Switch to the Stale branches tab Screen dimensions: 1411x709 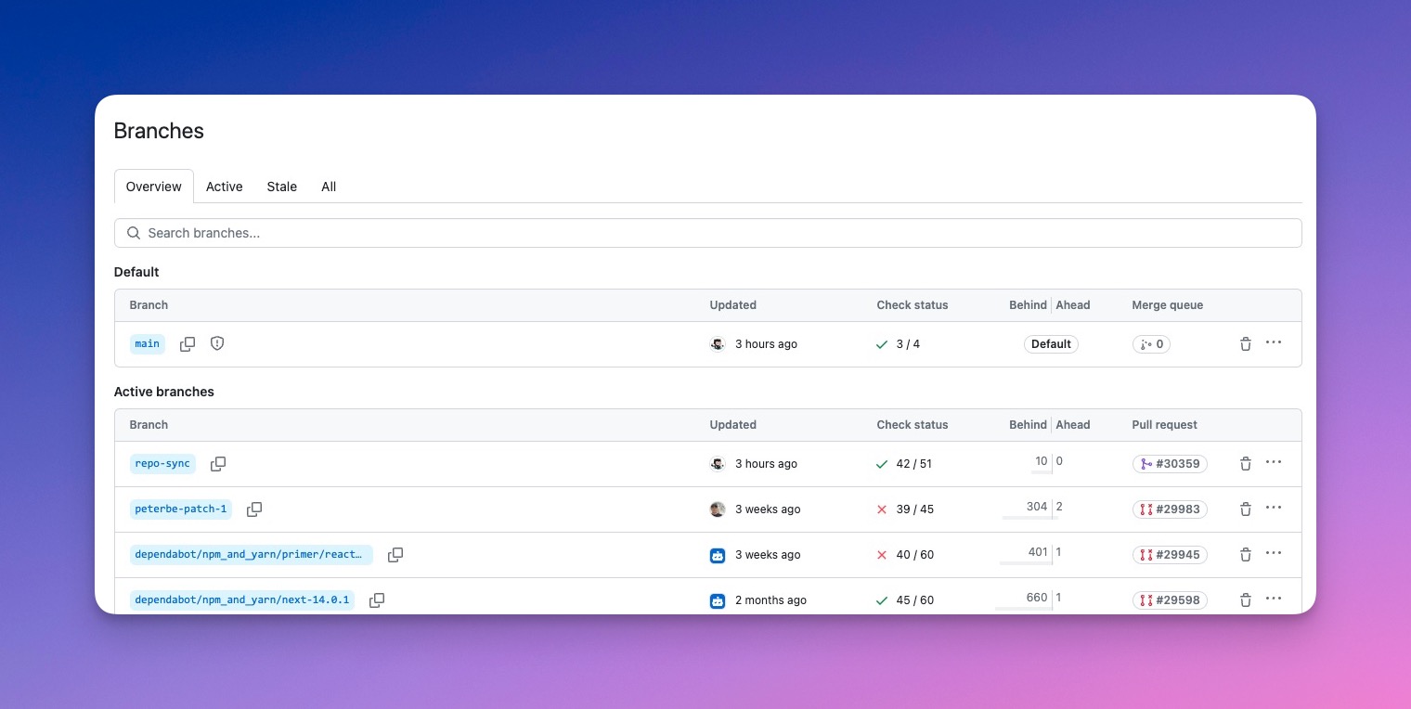pyautogui.click(x=281, y=187)
